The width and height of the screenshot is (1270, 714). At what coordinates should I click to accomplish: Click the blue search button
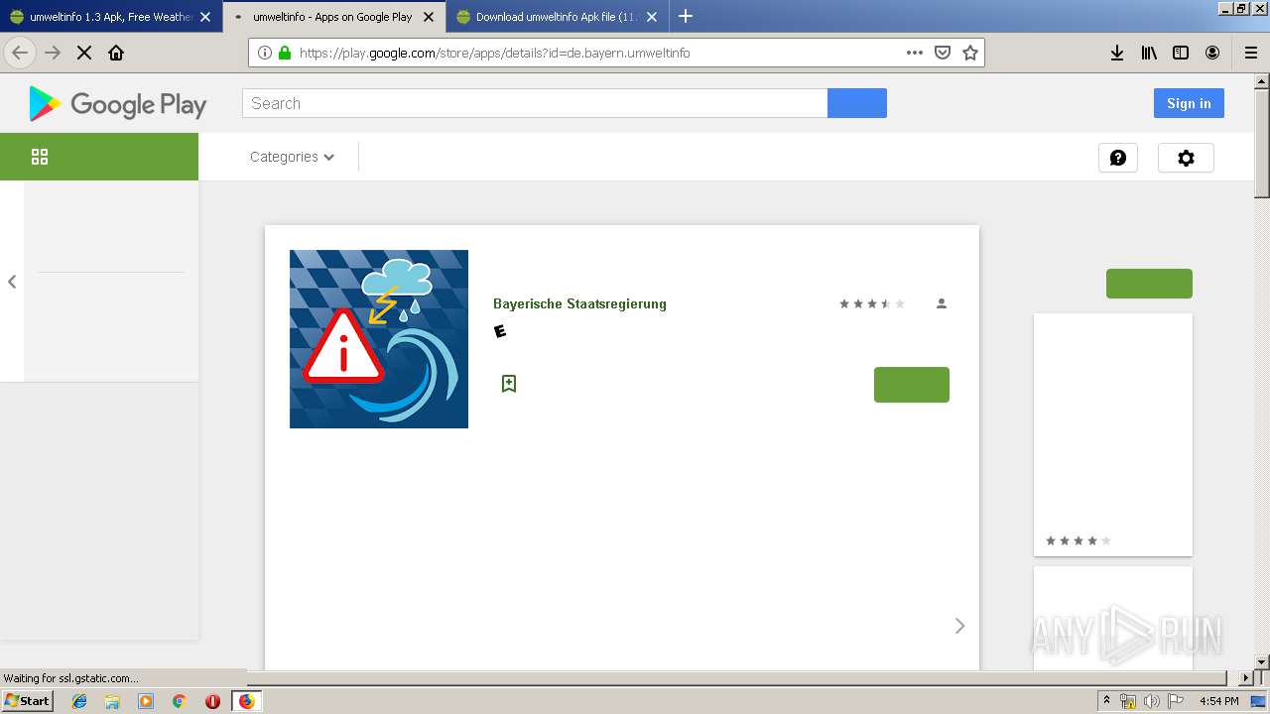pos(857,103)
